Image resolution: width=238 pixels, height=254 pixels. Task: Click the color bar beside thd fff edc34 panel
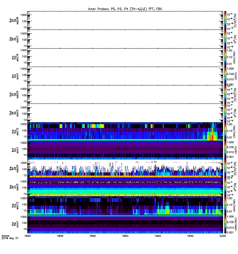225,94
